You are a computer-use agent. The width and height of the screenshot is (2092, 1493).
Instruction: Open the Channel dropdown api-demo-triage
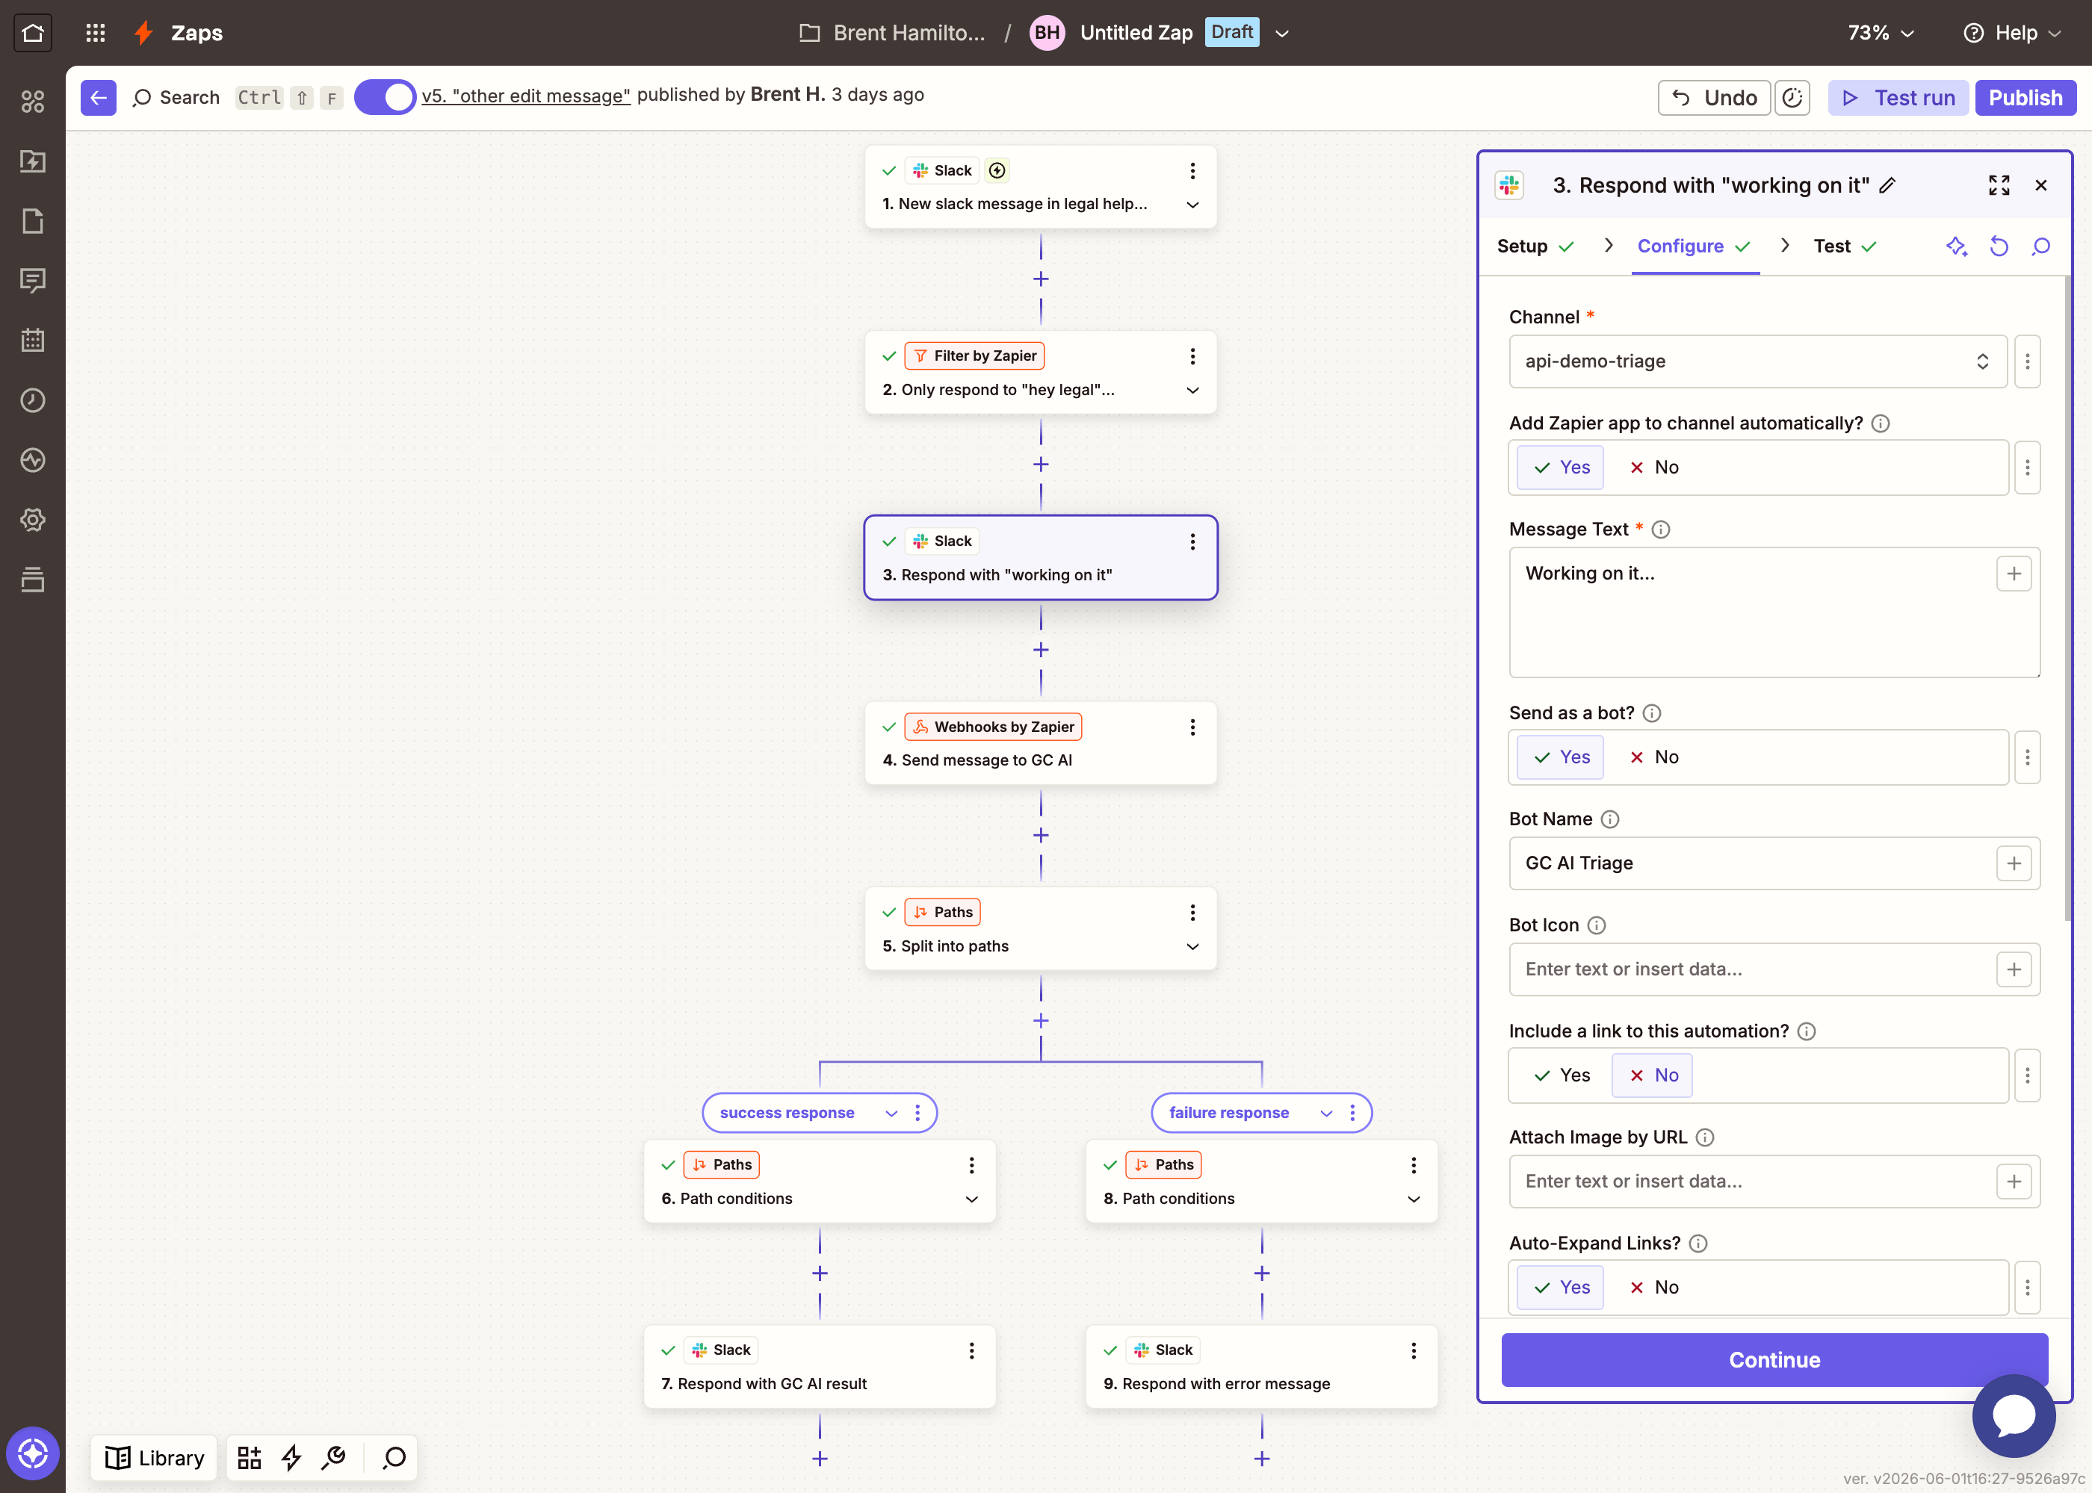point(1757,361)
